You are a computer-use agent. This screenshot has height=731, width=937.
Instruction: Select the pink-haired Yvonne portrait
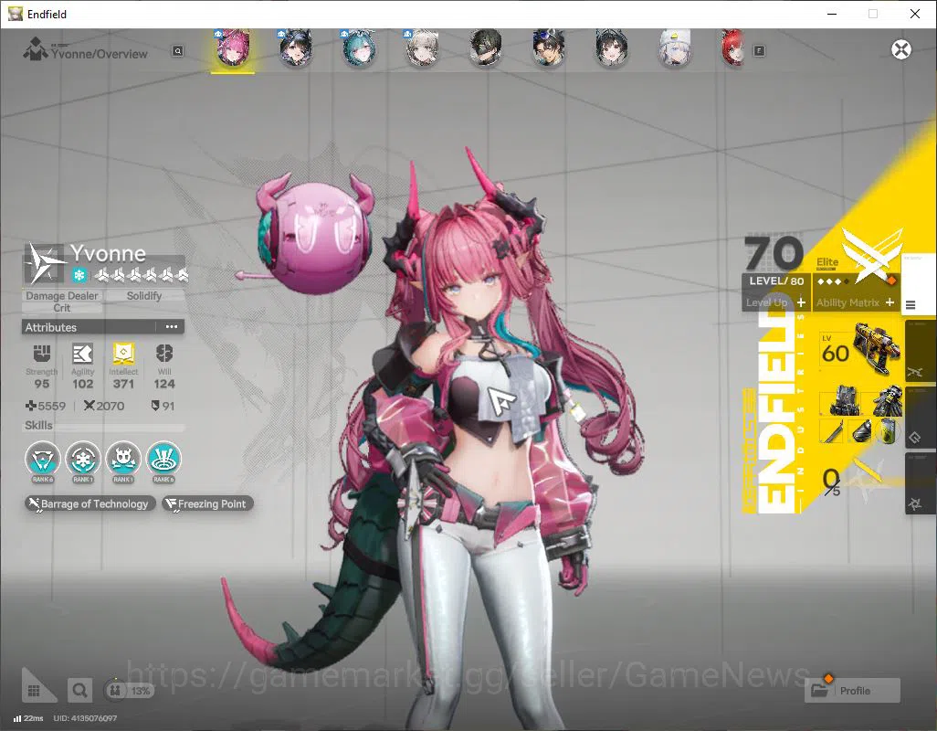(233, 49)
